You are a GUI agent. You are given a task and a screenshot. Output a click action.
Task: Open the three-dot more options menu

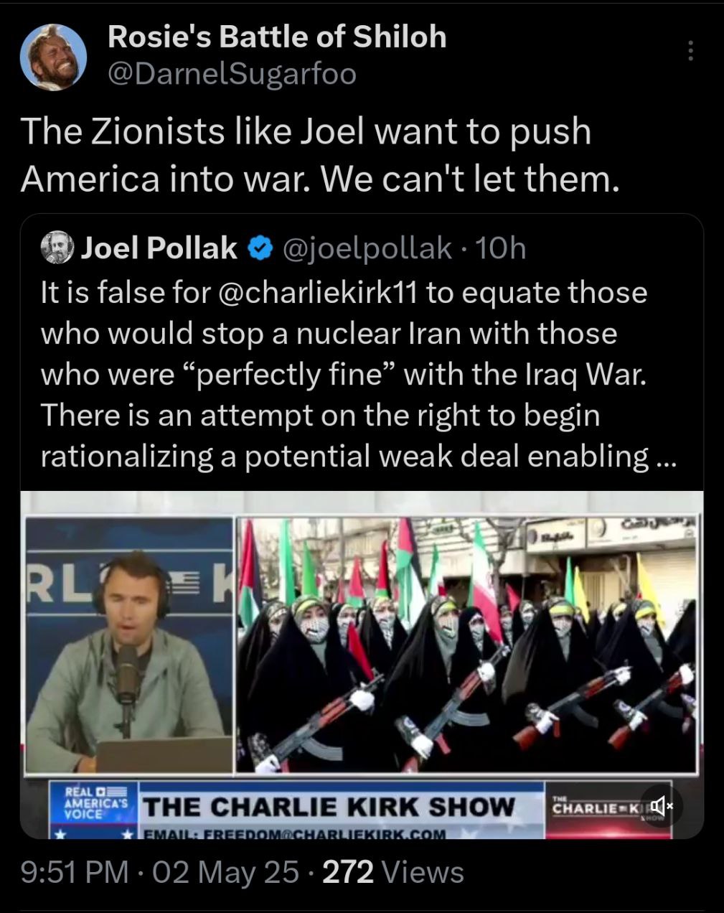[690, 50]
